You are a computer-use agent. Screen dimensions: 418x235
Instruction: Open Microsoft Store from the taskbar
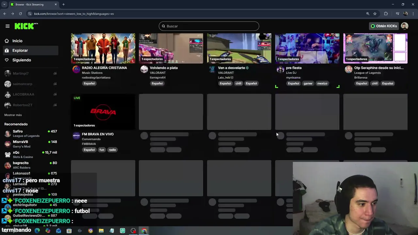[69, 231]
